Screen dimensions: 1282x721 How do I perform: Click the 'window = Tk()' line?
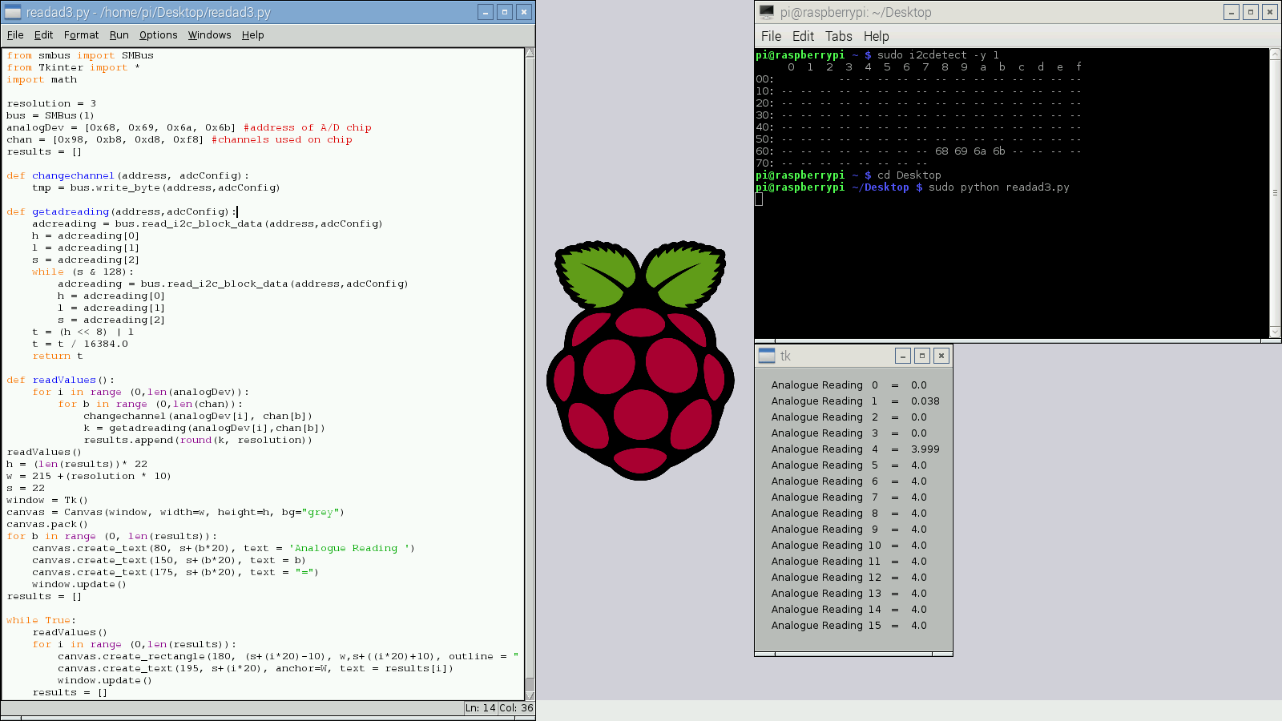47,500
